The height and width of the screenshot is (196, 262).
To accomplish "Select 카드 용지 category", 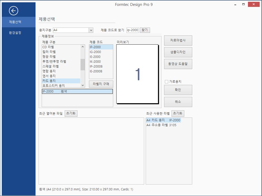I will point(61,81).
